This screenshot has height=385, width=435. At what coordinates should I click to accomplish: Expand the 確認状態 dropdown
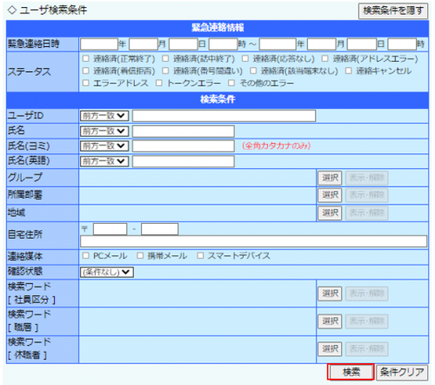point(107,272)
